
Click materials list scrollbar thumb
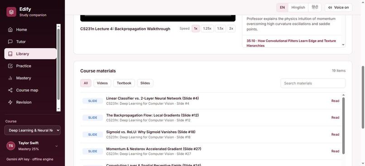[x=343, y=126]
